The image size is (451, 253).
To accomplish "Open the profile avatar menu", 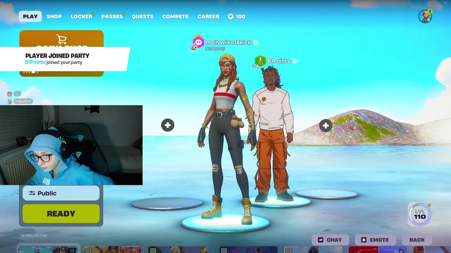I will tap(425, 17).
